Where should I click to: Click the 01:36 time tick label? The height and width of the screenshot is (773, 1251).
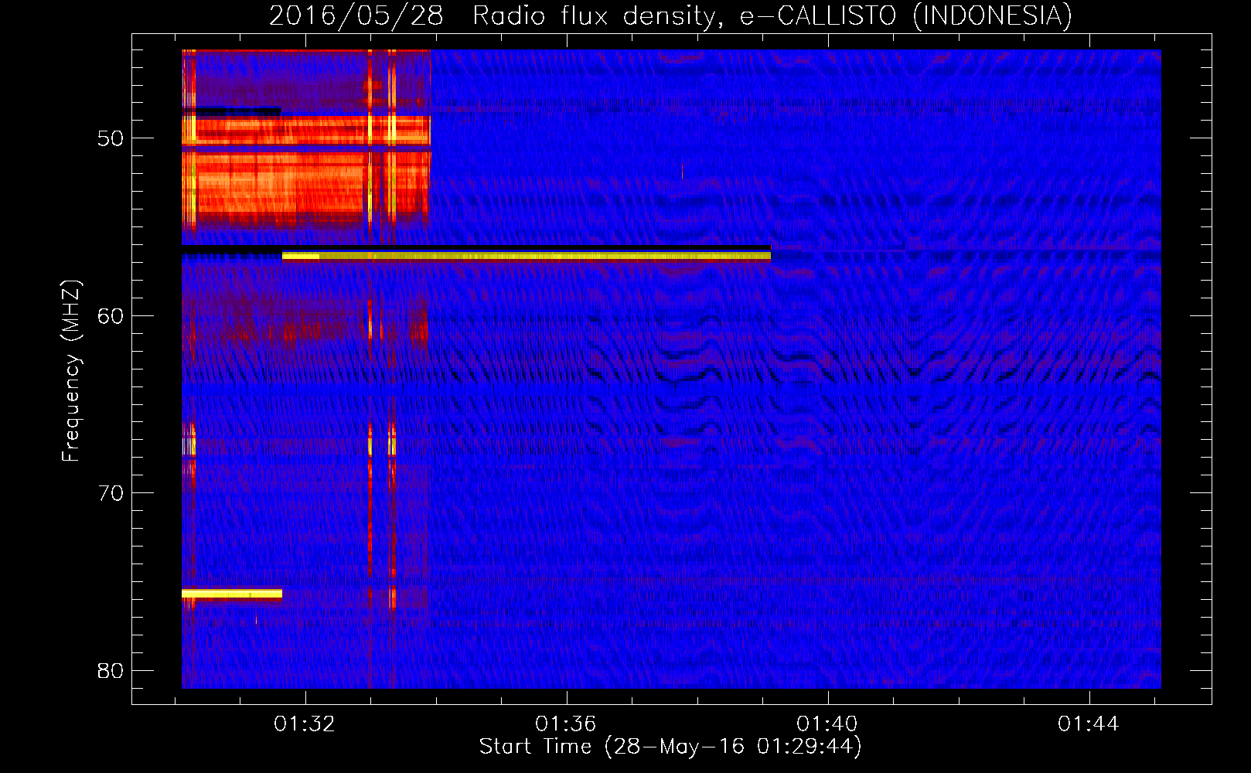[x=566, y=724]
